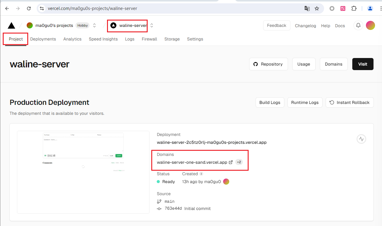Open the deployment preview thumbnail
This screenshot has width=382, height=226.
coord(83,172)
